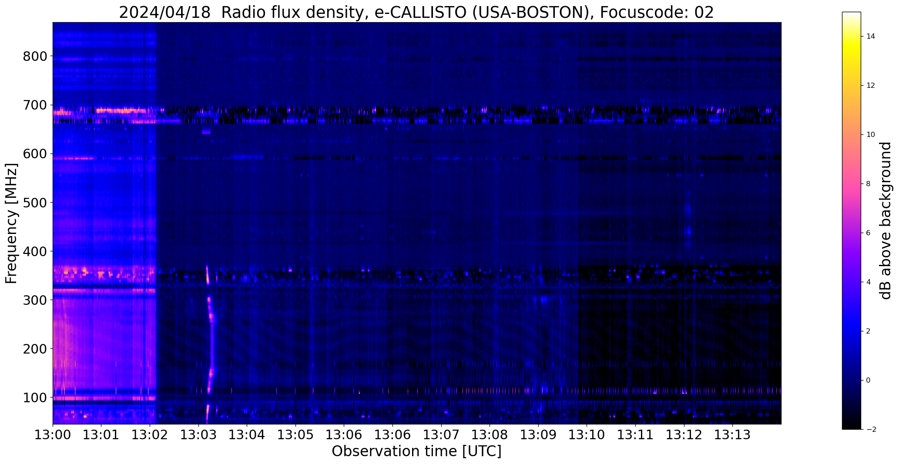
Task: Click the 13:02 time tick label
Action: [150, 434]
